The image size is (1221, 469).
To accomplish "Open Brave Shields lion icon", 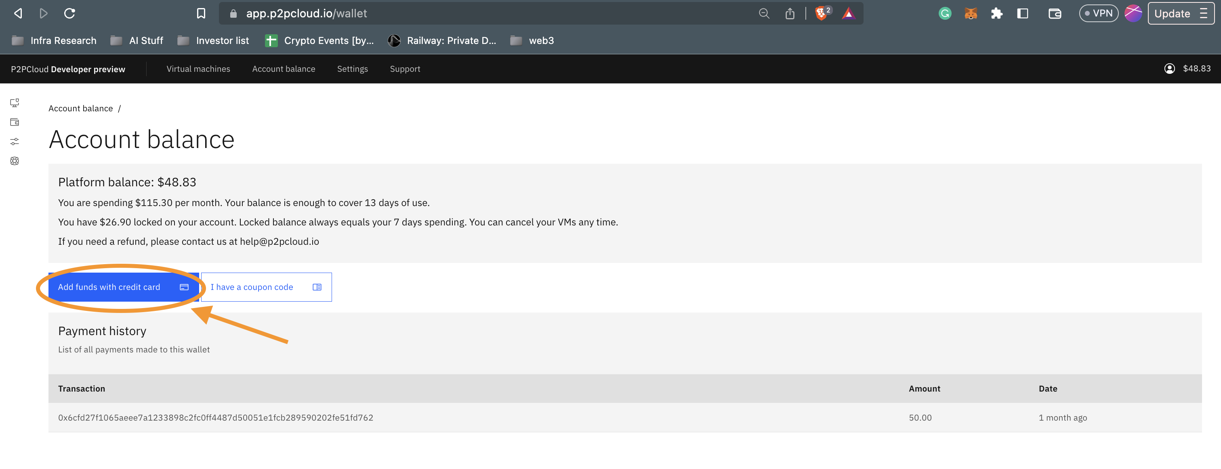I will pyautogui.click(x=821, y=13).
